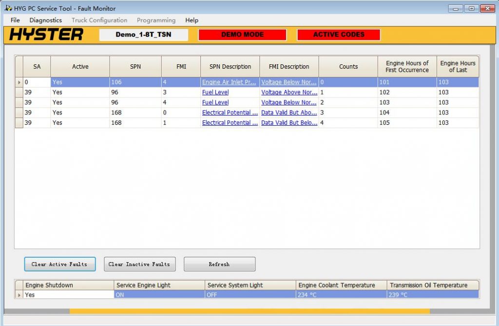Click the application icon in the title bar

point(8,8)
